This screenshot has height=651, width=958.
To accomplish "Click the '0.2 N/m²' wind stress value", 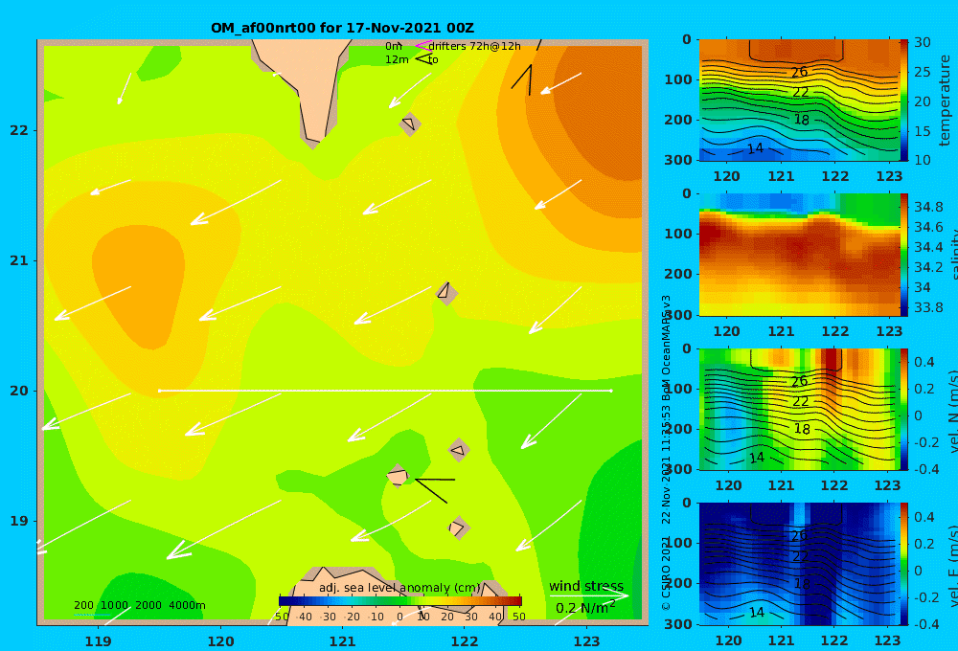I will tap(585, 608).
